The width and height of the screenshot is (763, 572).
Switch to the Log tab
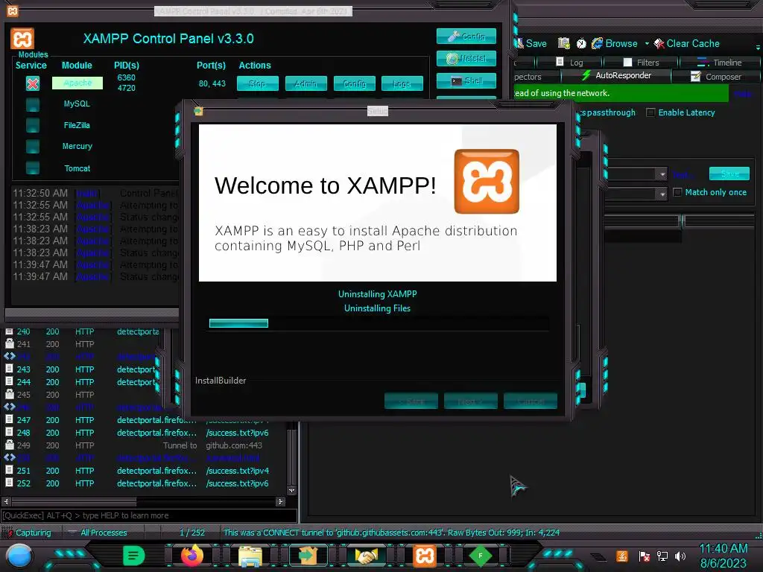569,63
